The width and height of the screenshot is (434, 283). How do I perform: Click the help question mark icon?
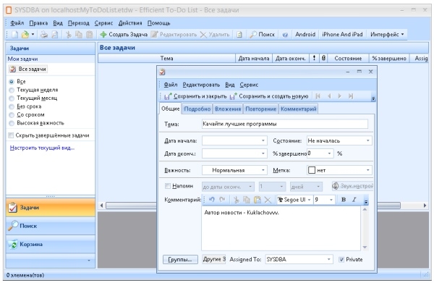point(285,35)
